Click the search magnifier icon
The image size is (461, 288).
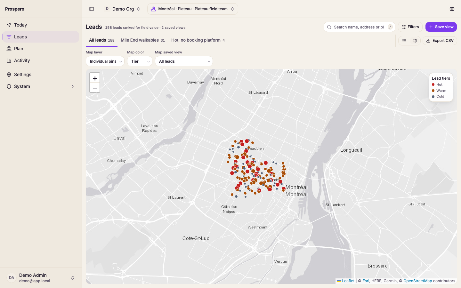[x=329, y=27]
